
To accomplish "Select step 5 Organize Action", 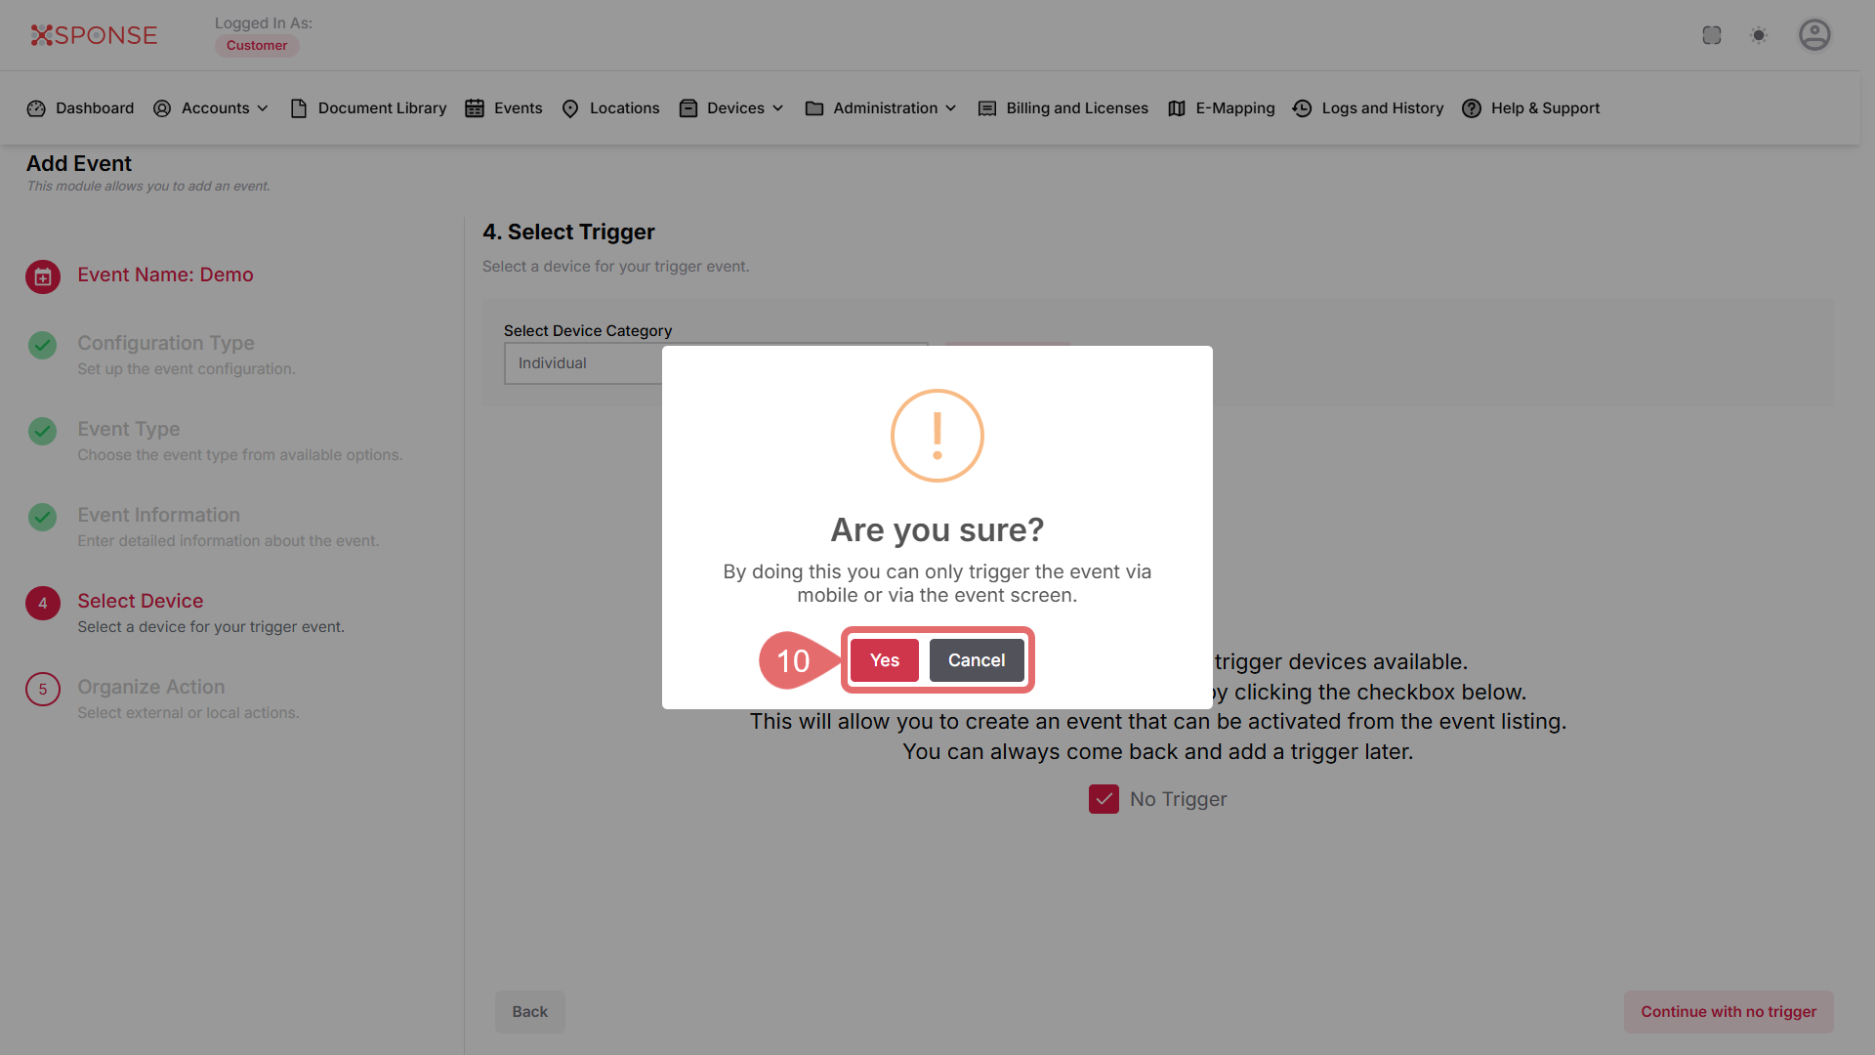I will point(151,688).
